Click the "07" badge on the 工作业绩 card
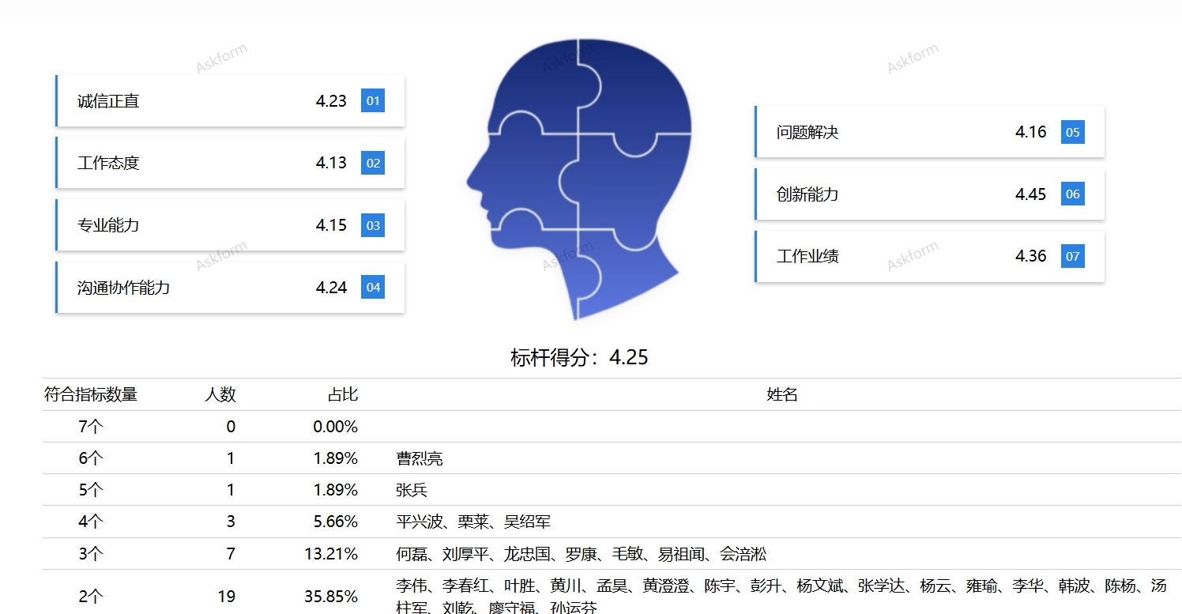 click(x=1072, y=256)
